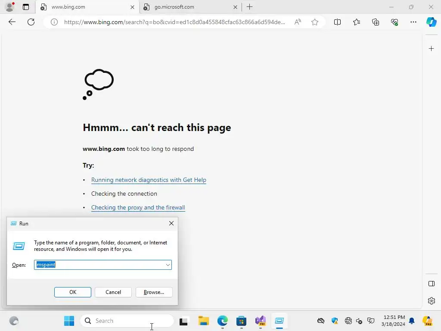Open Task View on the taskbar
The width and height of the screenshot is (441, 331).
coord(183,321)
